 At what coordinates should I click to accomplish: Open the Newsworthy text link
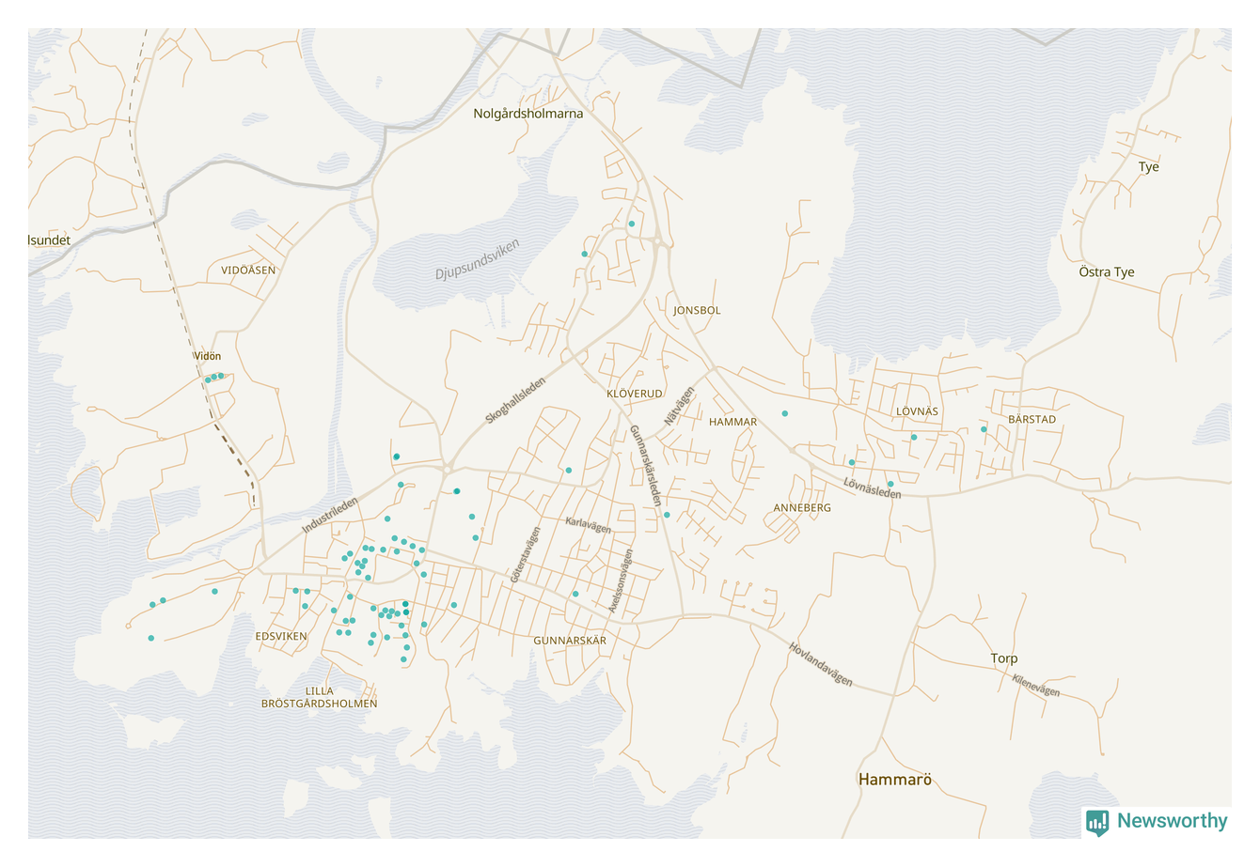click(1172, 821)
